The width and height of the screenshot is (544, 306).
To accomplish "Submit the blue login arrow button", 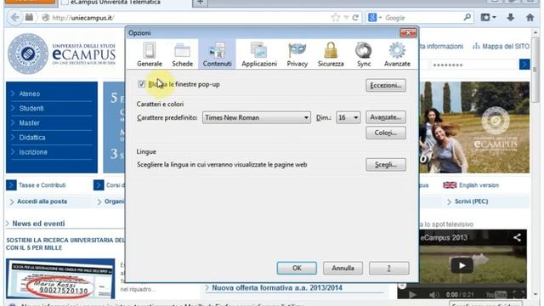I will click(x=524, y=65).
